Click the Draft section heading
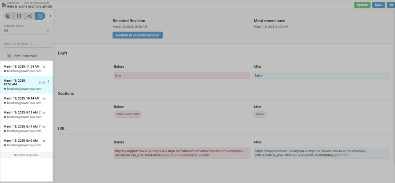Viewport: 395px width, 183px height. [x=62, y=53]
